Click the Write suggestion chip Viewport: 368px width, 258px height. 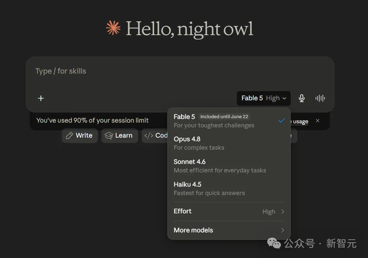80,135
